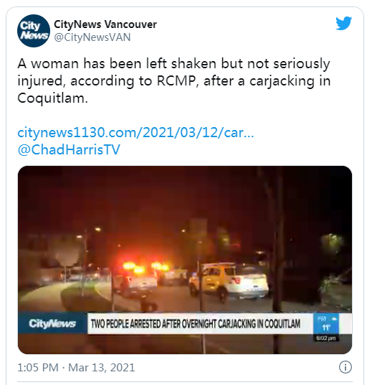Follow the citynews1130.com article link
367x385 pixels.
[135, 133]
